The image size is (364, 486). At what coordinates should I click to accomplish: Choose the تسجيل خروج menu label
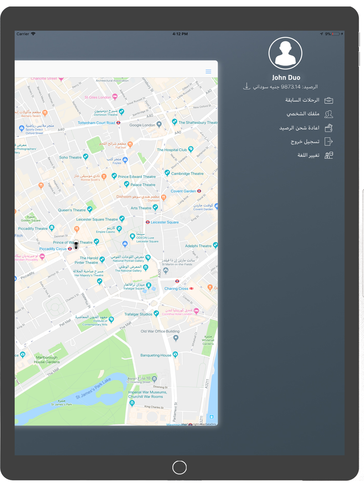point(305,141)
